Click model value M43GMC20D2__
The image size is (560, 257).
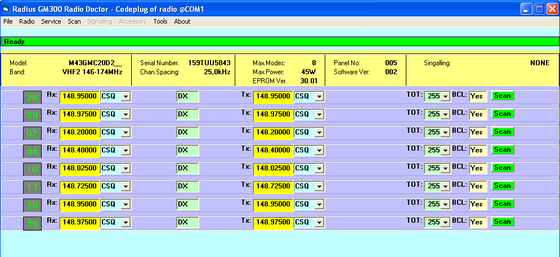pos(95,63)
